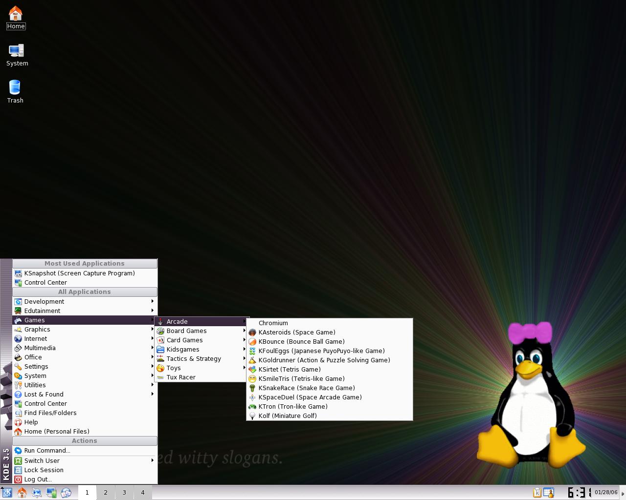Screen dimensions: 626x500
Task: Click the panel hide arrow at the right edge
Action: [x=623, y=493]
